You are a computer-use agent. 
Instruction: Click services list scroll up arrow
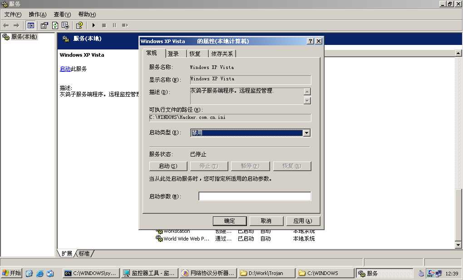pos(458,53)
